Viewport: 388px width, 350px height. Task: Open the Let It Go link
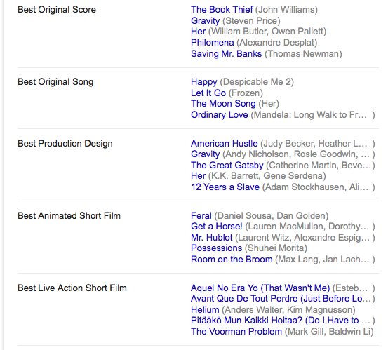click(208, 93)
